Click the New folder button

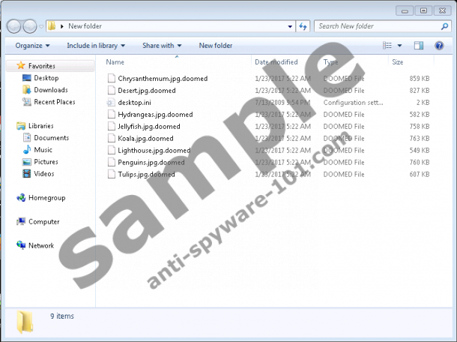pos(215,46)
